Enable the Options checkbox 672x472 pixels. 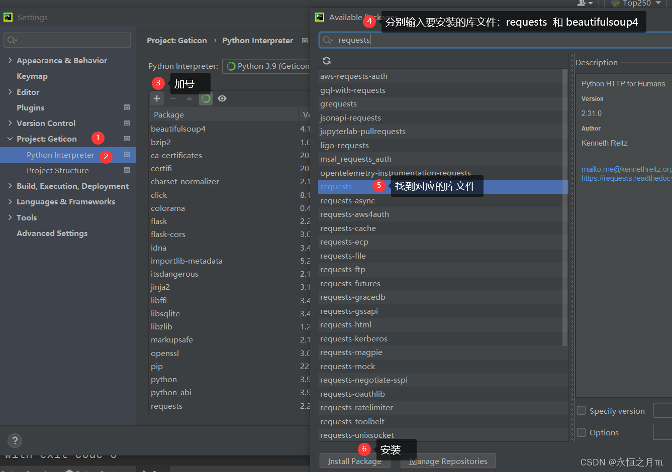pos(582,432)
